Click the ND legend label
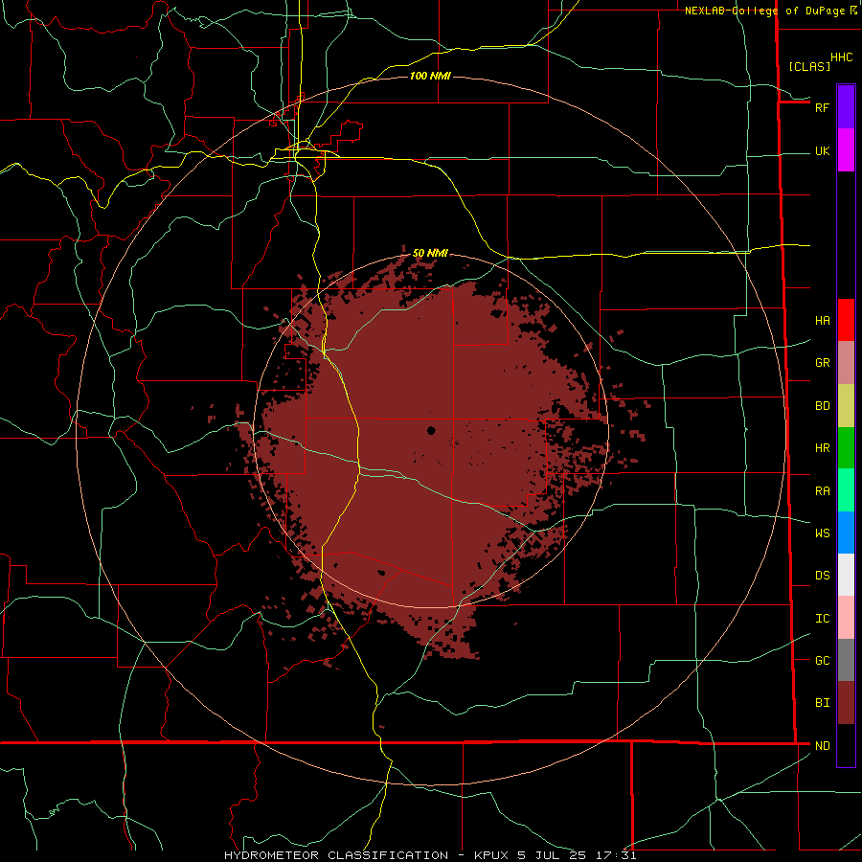Screen dimensions: 862x862 (822, 746)
